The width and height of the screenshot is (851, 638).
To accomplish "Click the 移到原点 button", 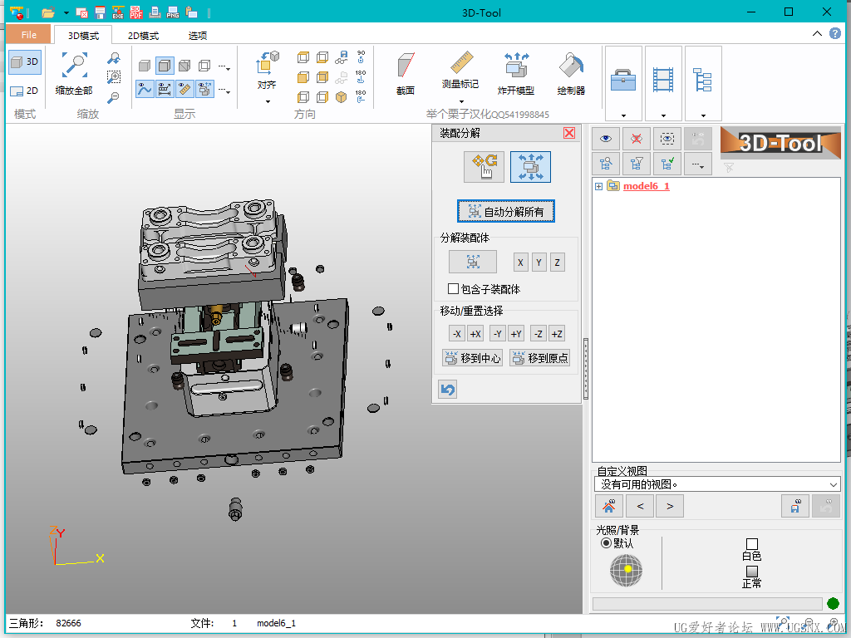I will (539, 357).
